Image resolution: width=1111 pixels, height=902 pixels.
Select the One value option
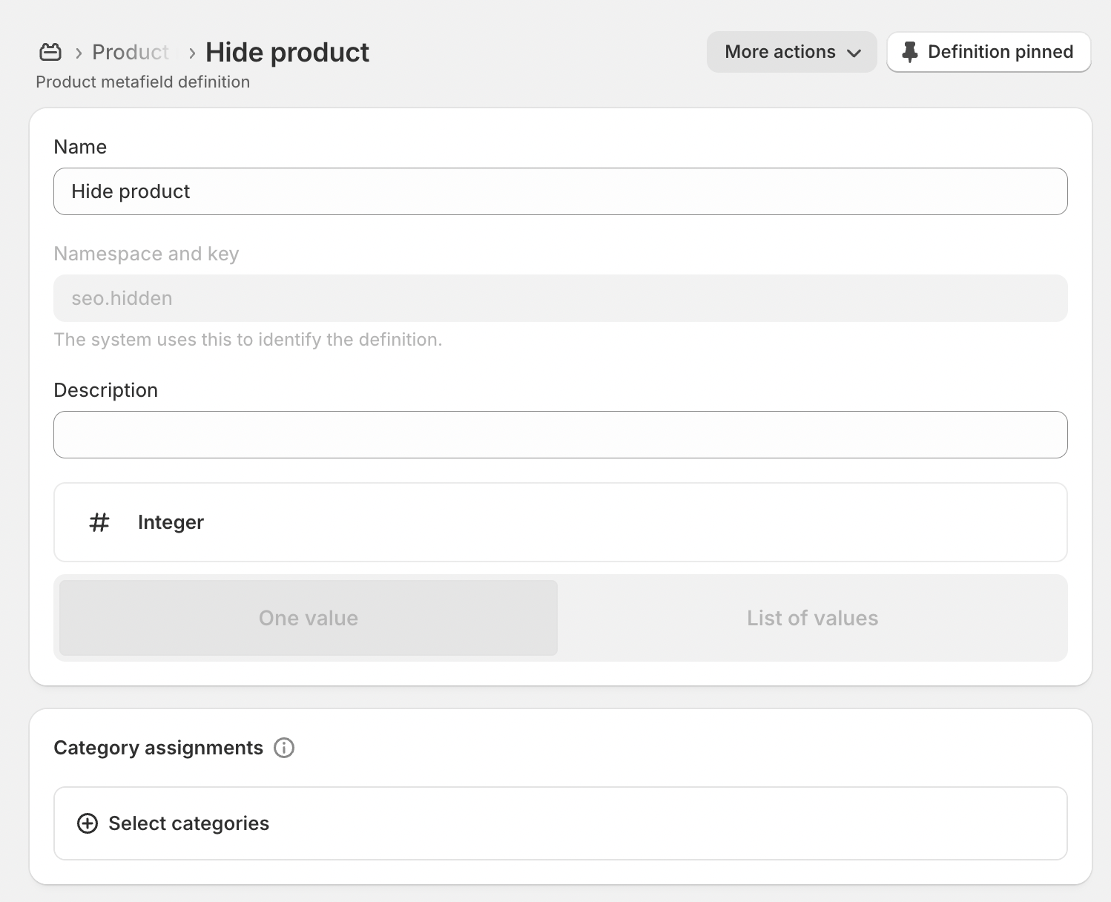coord(309,618)
